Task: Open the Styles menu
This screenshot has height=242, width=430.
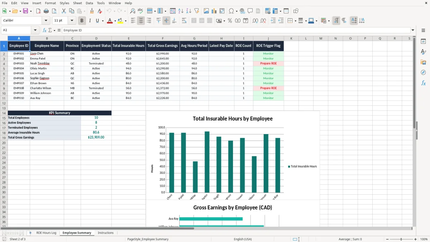Action: coord(64,3)
